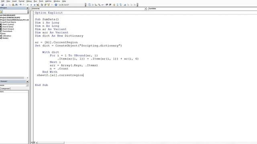Open the Help menu

point(64,1)
